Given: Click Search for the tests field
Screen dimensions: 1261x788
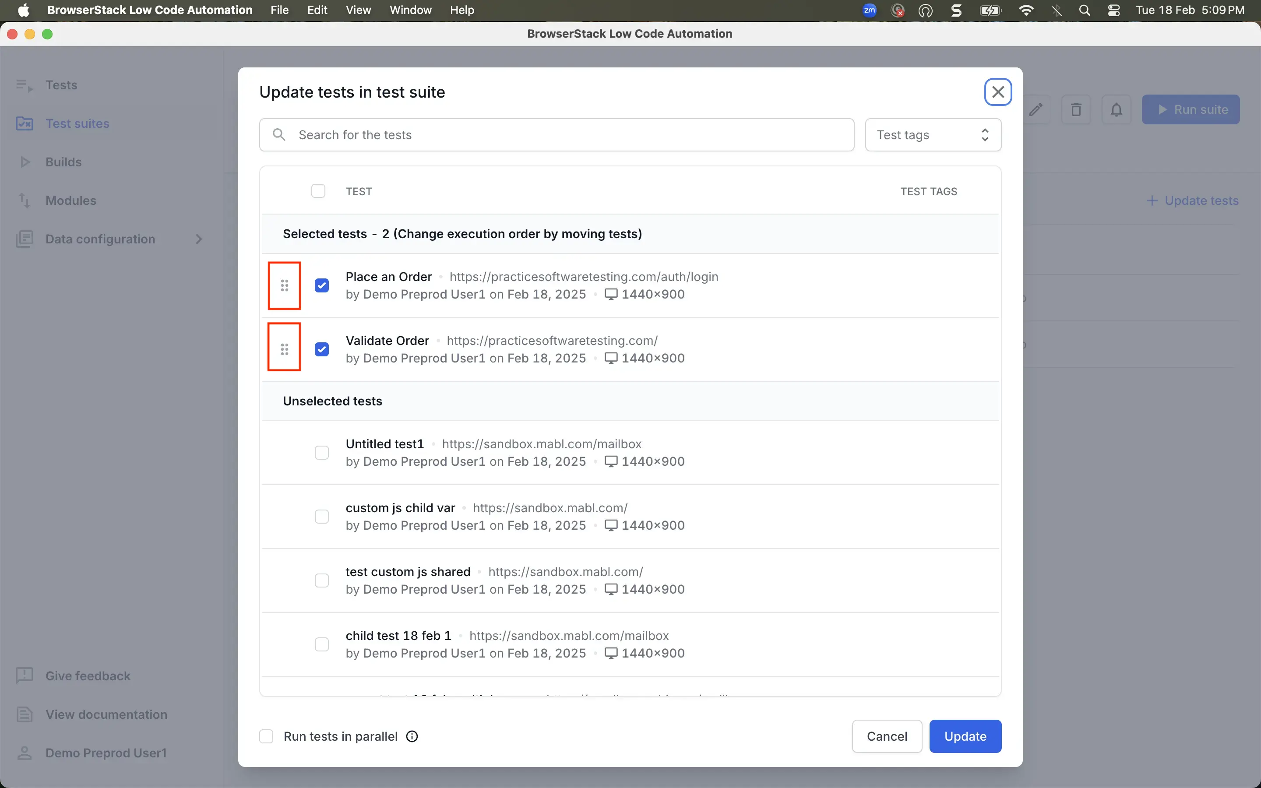Looking at the screenshot, I should click(568, 135).
